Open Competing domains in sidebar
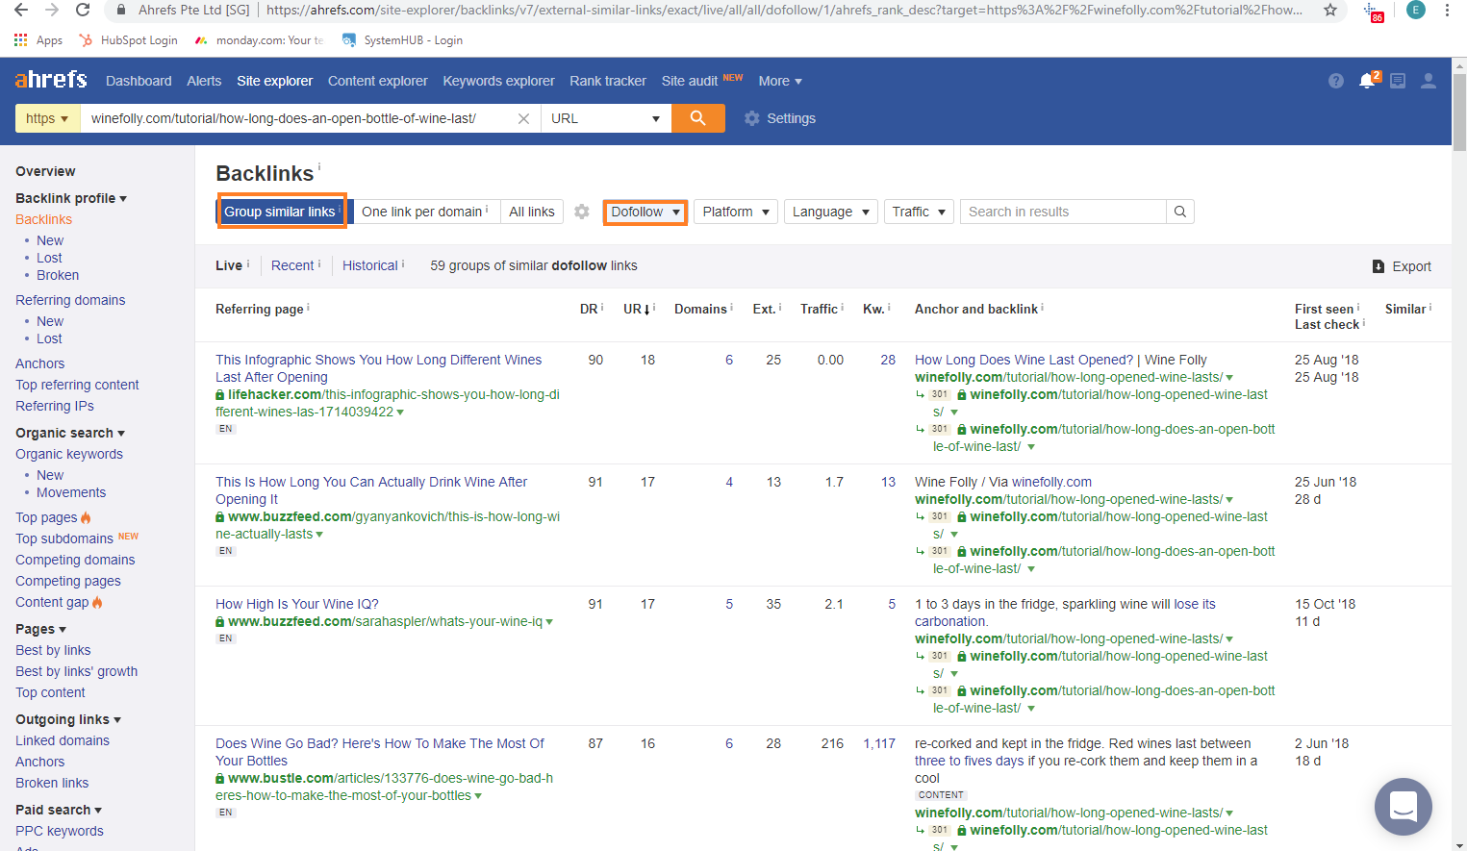 tap(75, 560)
